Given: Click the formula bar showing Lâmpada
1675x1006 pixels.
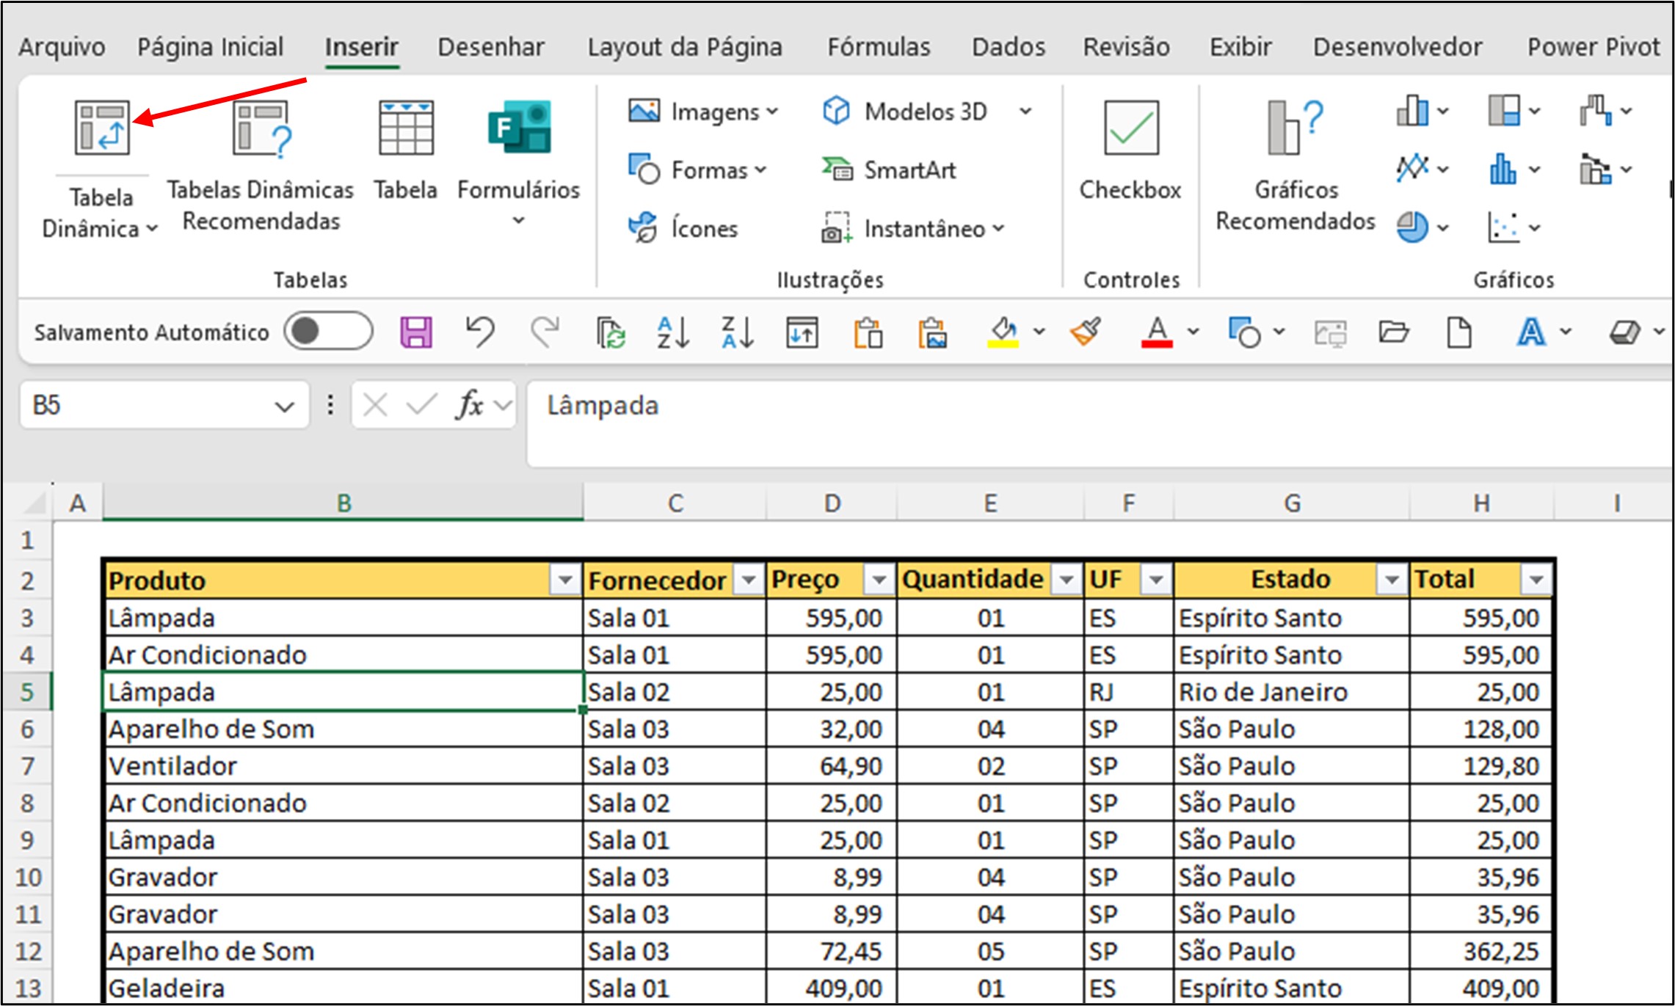Looking at the screenshot, I should click(x=1100, y=423).
